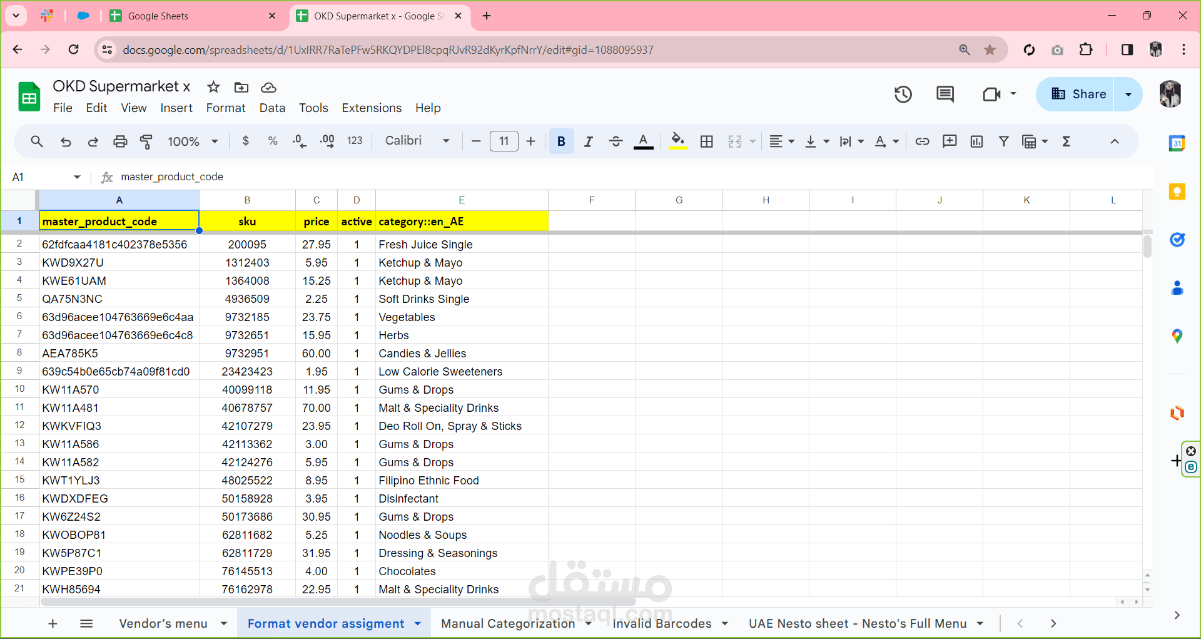
Task: Open Google Calendar side panel icon
Action: (1177, 143)
